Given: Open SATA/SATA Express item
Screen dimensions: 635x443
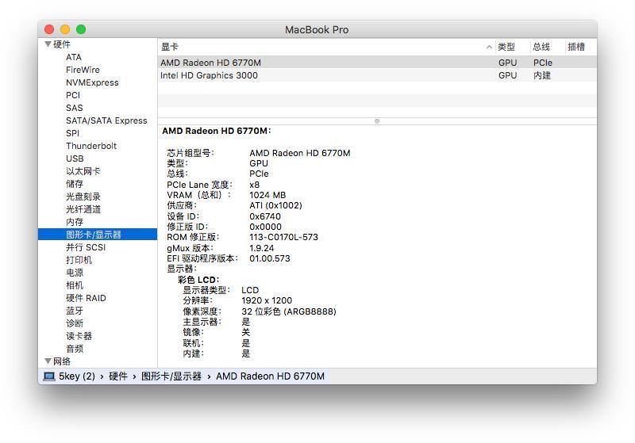Looking at the screenshot, I should pos(106,120).
